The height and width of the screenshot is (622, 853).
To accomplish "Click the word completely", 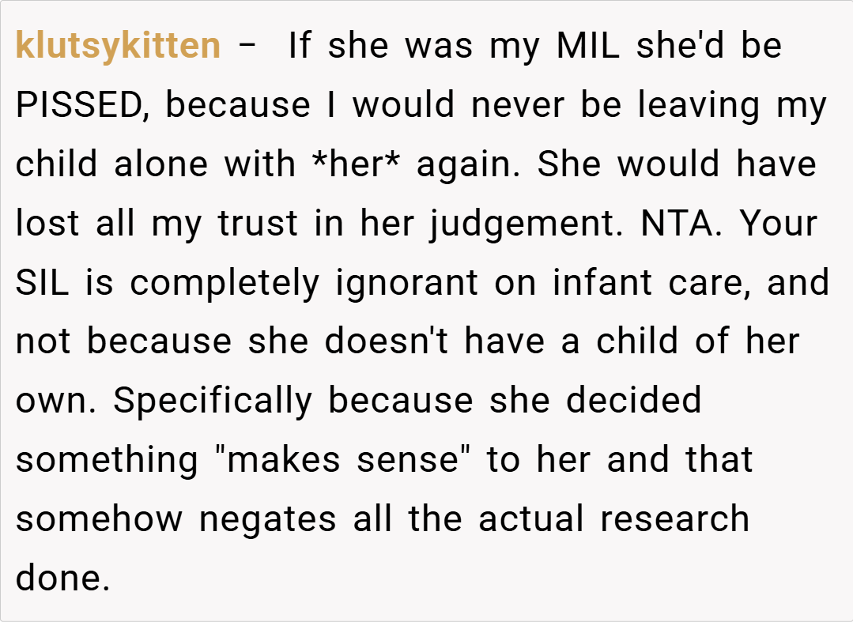I will click(225, 283).
